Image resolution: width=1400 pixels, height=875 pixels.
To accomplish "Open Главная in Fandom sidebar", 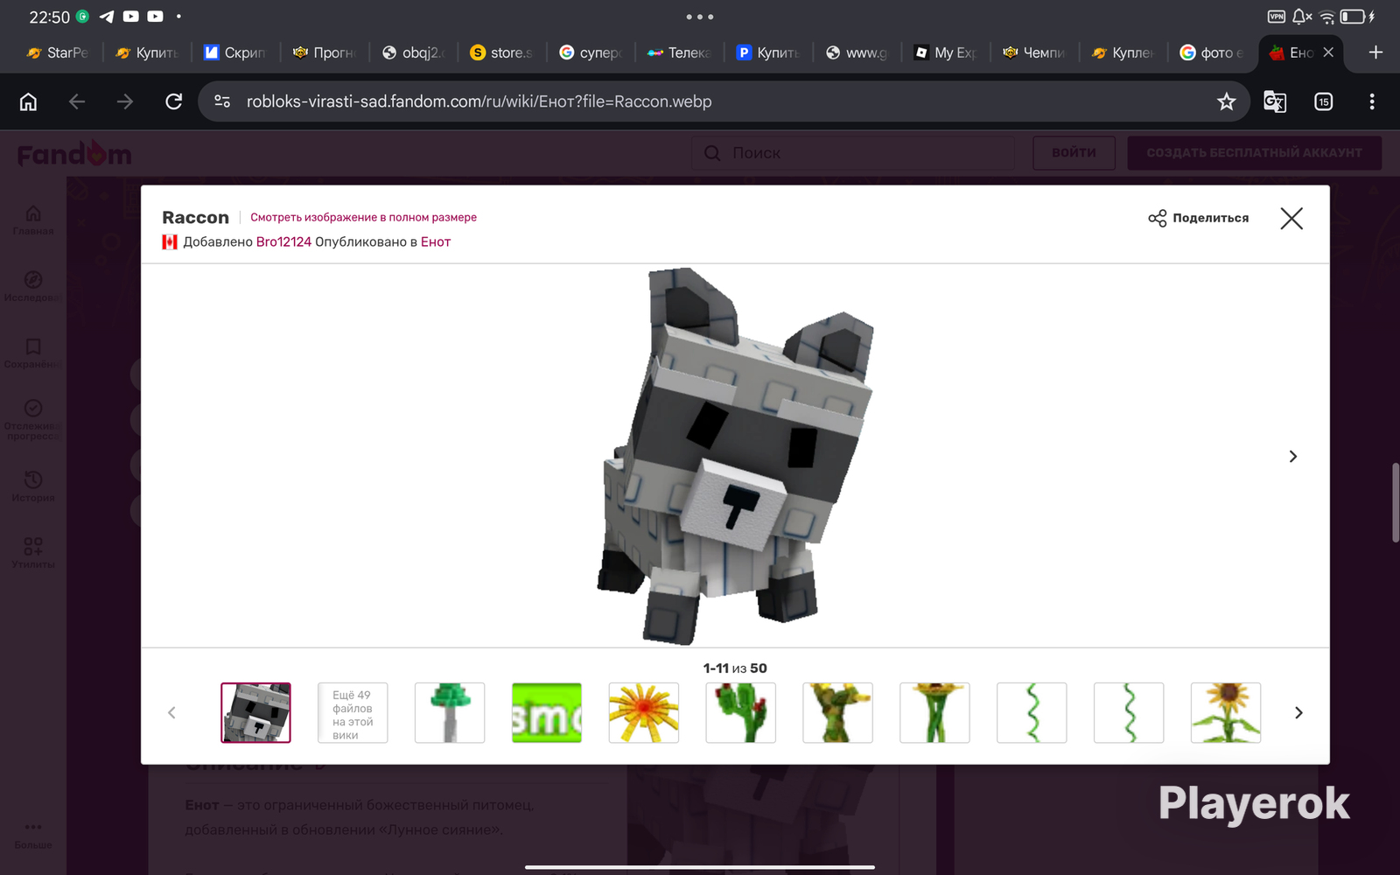I will click(33, 220).
